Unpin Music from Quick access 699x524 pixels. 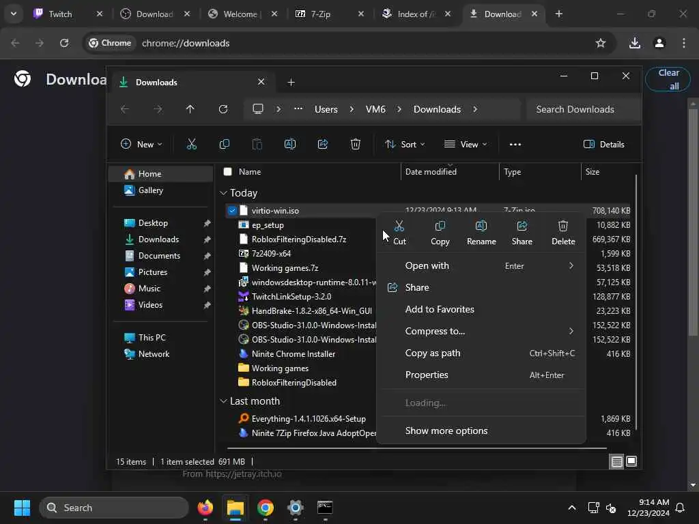pyautogui.click(x=207, y=289)
